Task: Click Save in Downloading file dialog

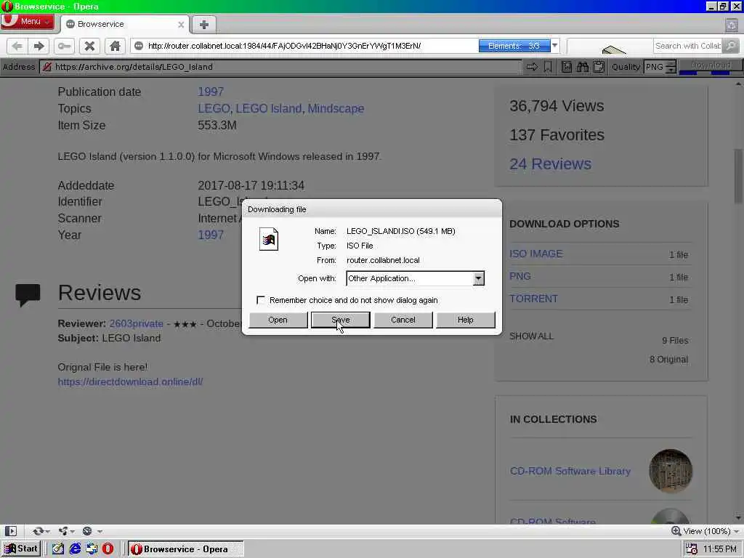Action: tap(341, 320)
